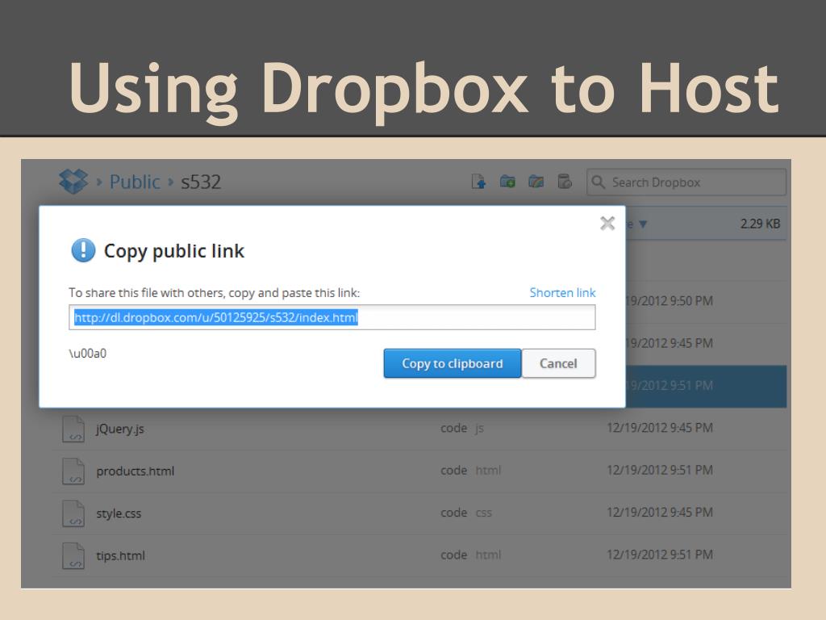826x620 pixels.
Task: Click jQuery.js modified date 9:45 PM
Action: (x=660, y=428)
